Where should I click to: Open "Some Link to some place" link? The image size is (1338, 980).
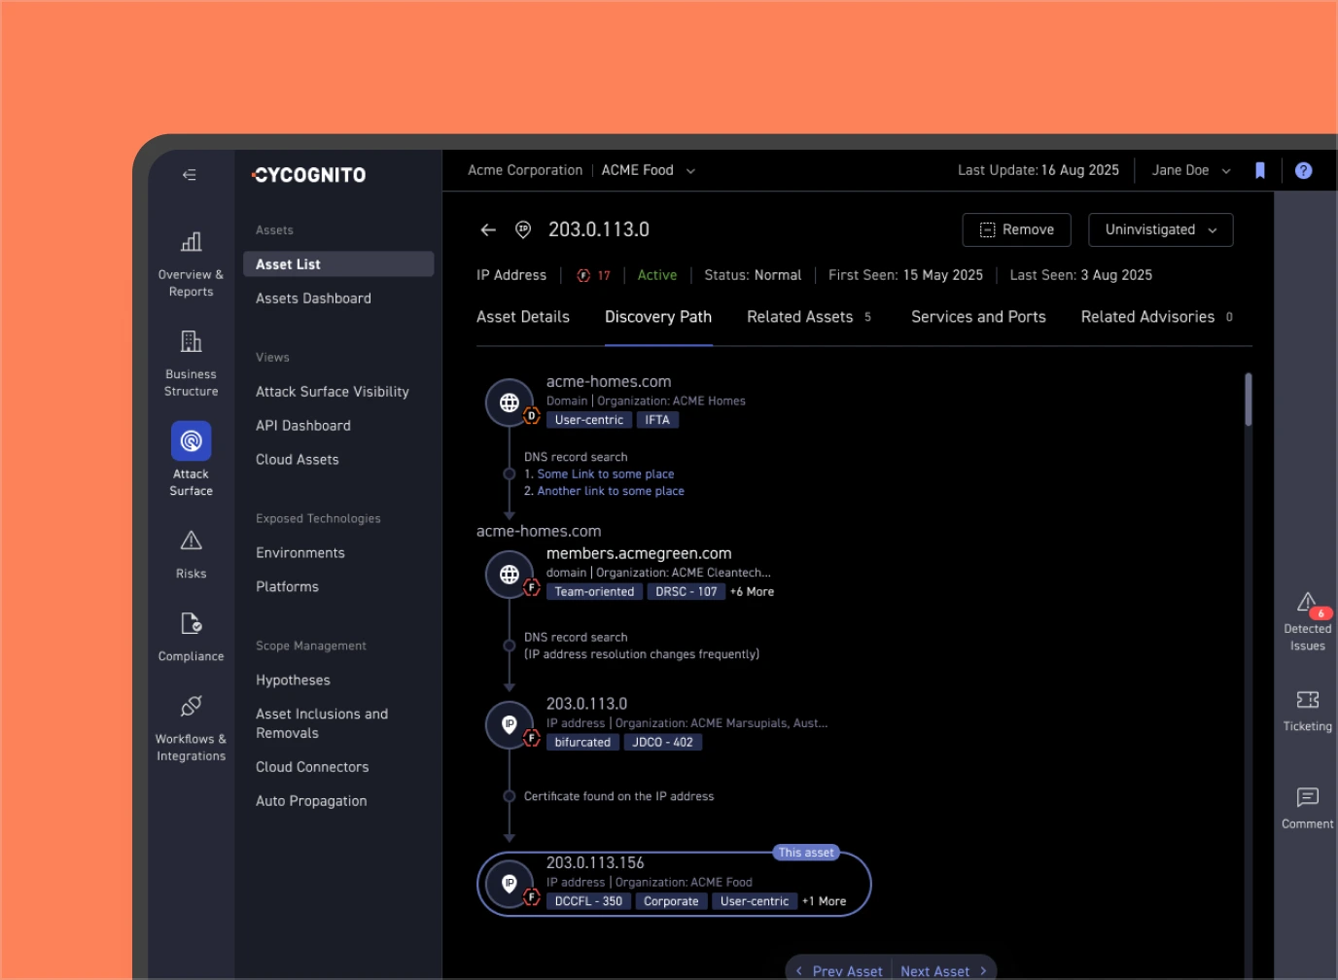pos(605,474)
